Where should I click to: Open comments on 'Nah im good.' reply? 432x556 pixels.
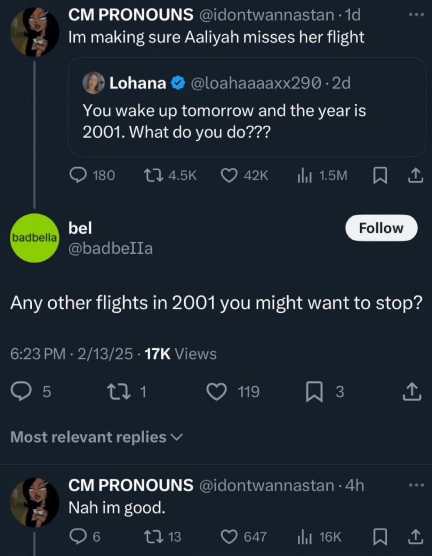tap(78, 537)
